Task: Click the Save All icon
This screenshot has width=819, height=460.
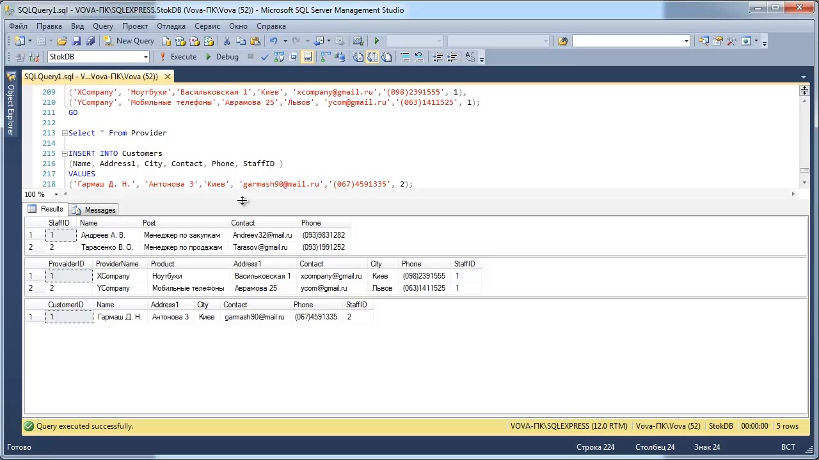Action: click(90, 41)
